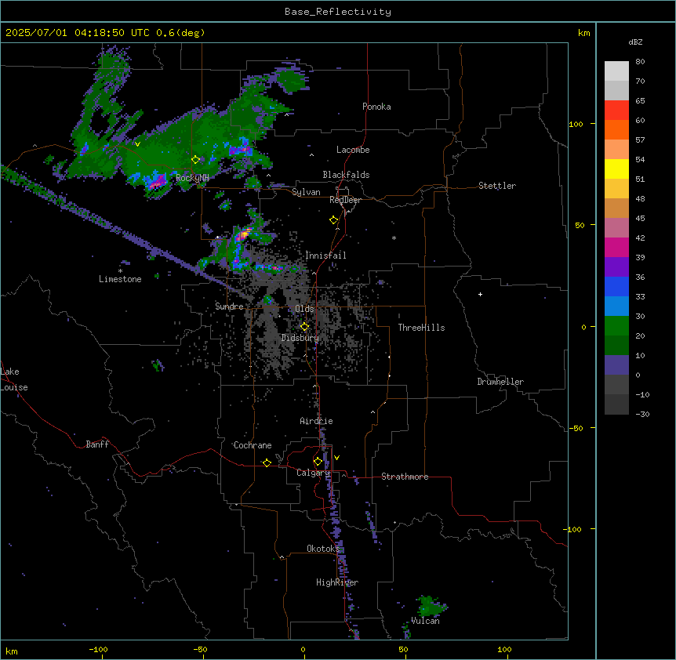Click the 50 tick on the bottom axis
Viewport: 676px width, 660px height.
pos(403,649)
